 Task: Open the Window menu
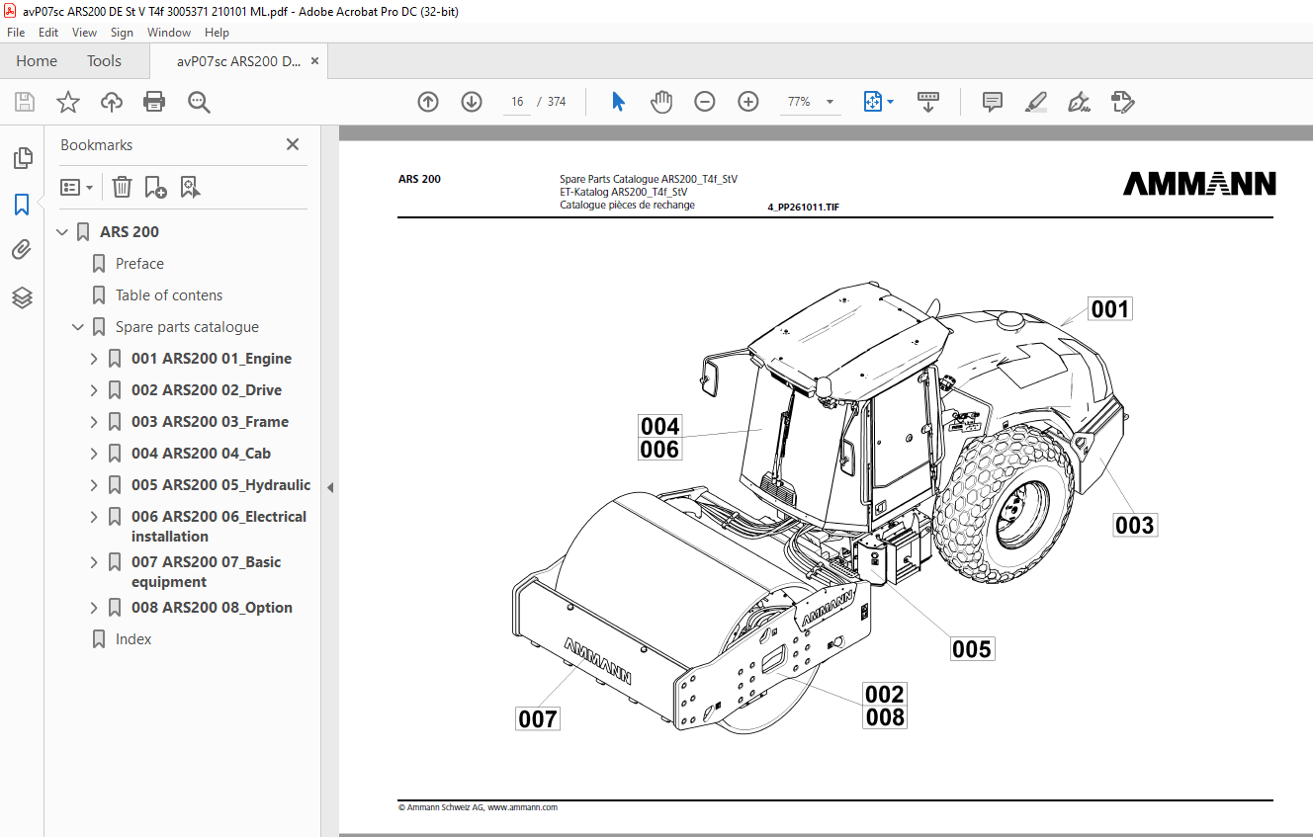point(169,33)
